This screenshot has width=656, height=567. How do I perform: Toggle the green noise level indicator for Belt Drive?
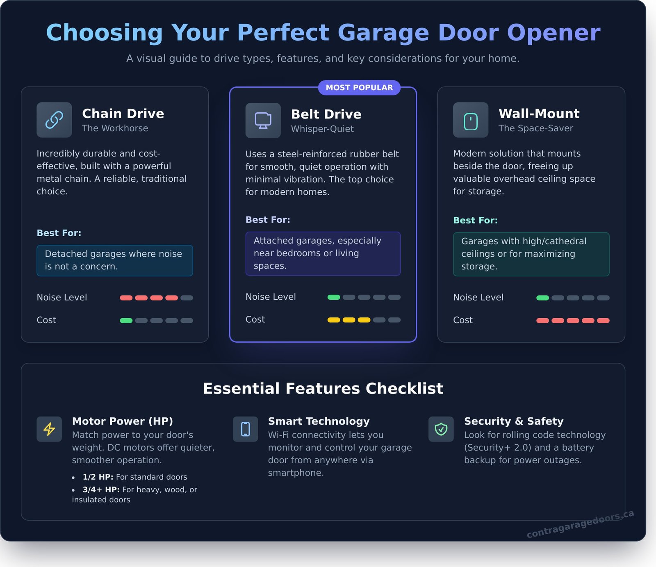click(x=333, y=296)
